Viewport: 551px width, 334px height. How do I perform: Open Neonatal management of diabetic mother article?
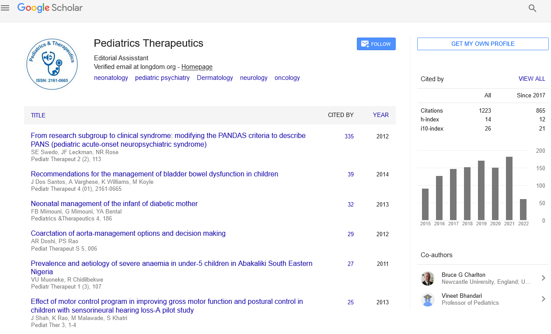[114, 203]
